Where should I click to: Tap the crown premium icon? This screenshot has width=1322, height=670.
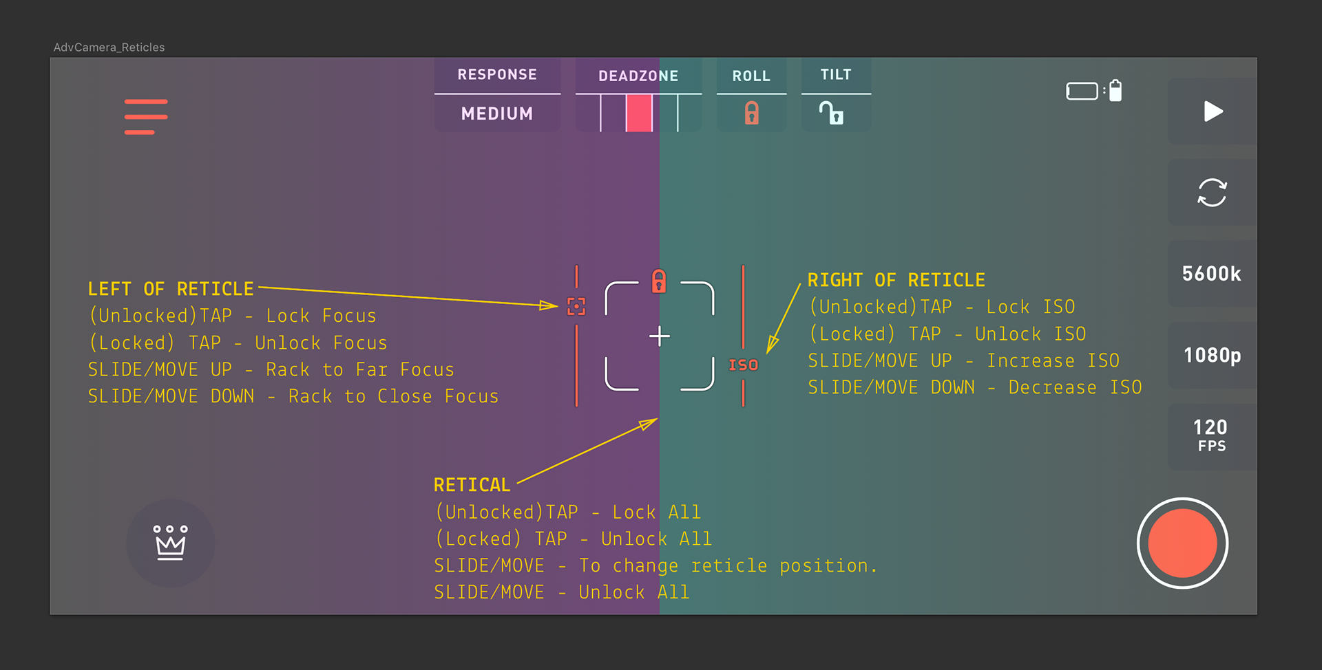click(x=170, y=543)
